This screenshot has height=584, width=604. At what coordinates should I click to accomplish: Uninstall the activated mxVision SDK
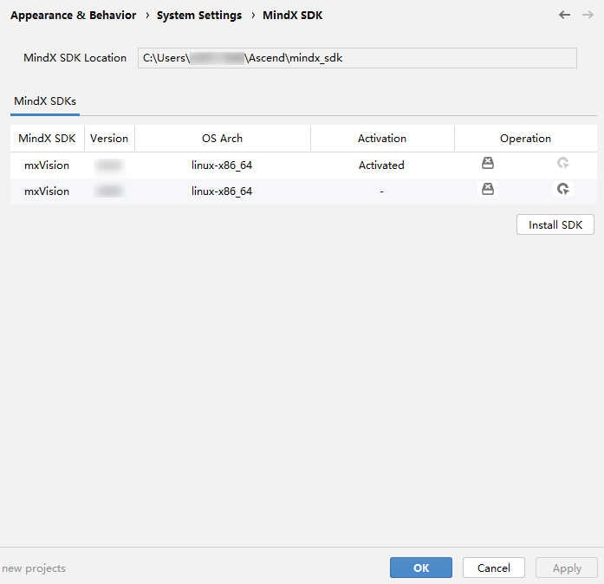[x=488, y=163]
